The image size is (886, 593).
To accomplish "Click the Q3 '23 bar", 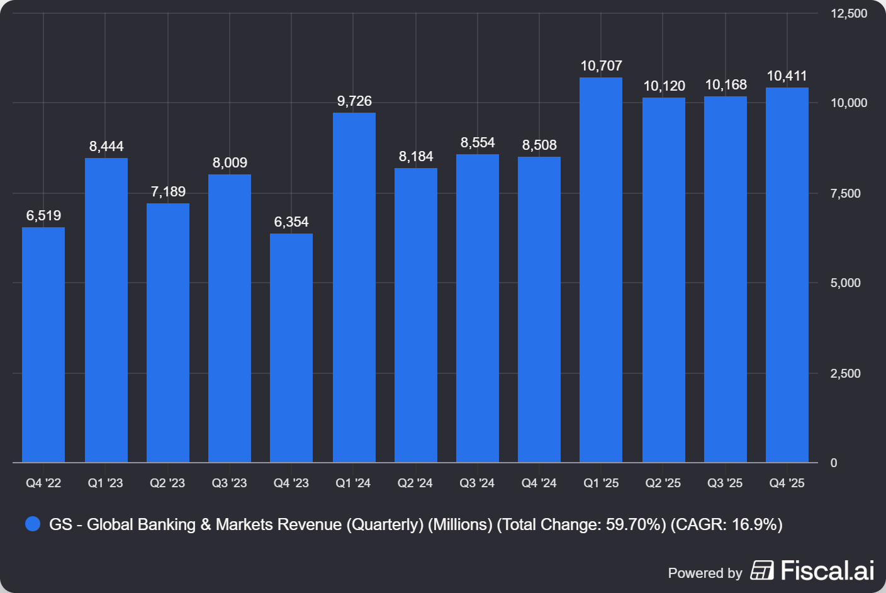I will tap(230, 319).
